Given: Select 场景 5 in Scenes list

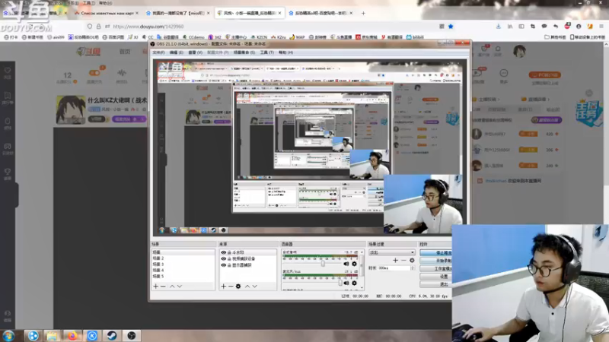Looking at the screenshot, I should click(183, 276).
